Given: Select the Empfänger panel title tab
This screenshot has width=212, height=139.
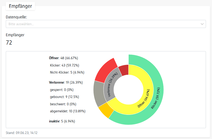Looking at the screenshot, I should click(20, 6).
